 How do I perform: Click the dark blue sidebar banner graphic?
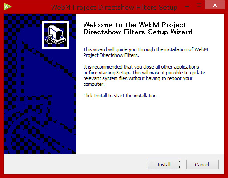click(40, 84)
